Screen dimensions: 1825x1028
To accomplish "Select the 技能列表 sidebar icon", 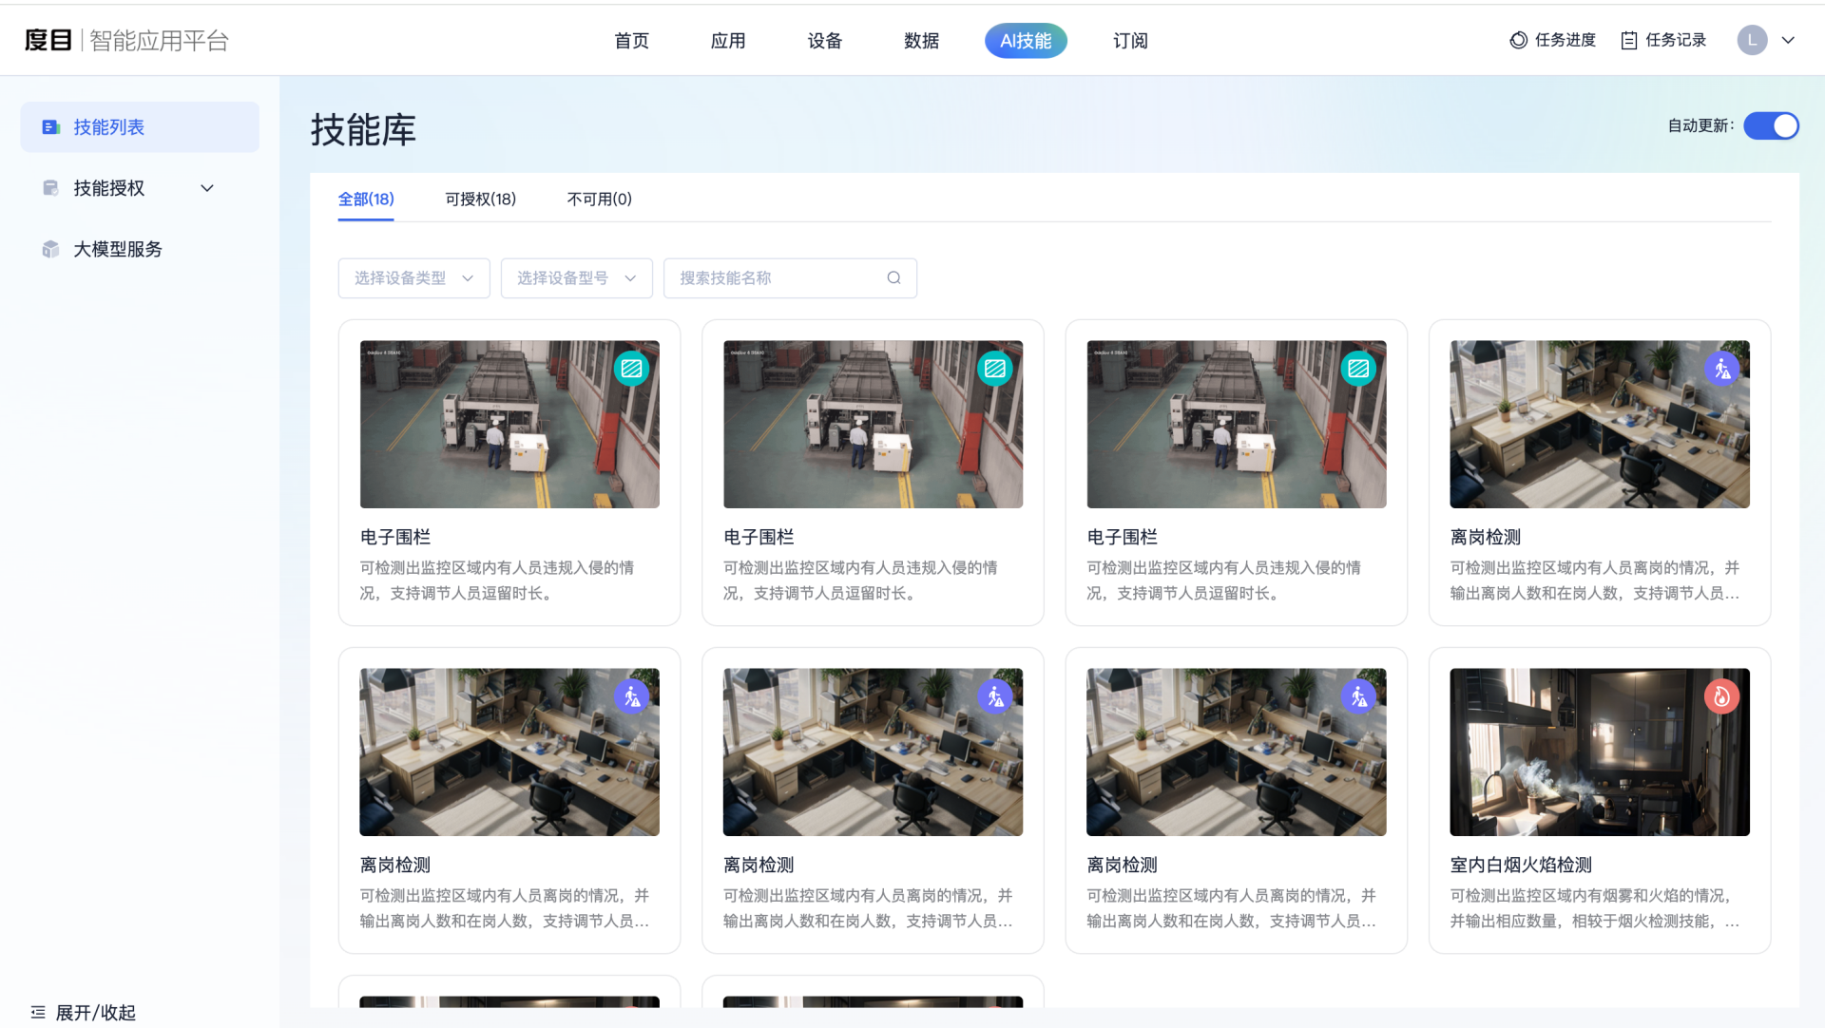I will [x=50, y=126].
